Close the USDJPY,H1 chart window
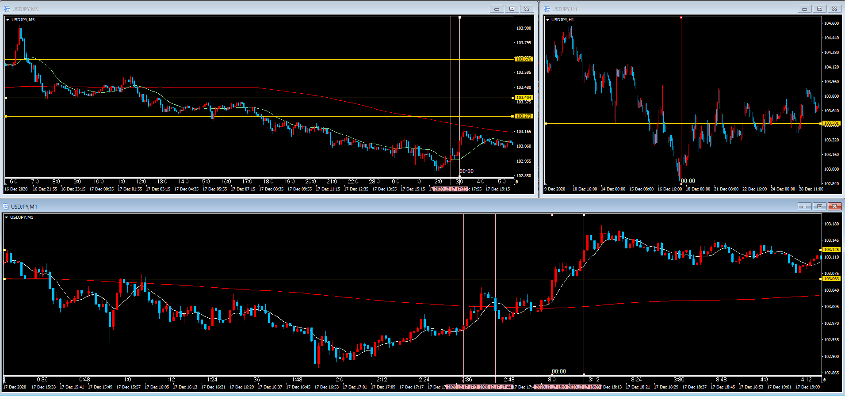The width and height of the screenshot is (845, 396). [834, 9]
